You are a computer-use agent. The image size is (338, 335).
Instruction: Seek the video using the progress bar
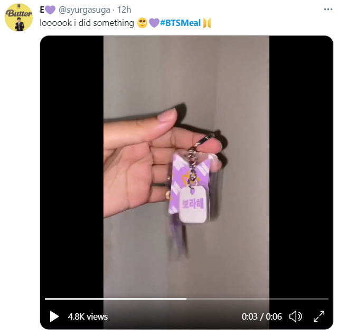[x=186, y=299]
